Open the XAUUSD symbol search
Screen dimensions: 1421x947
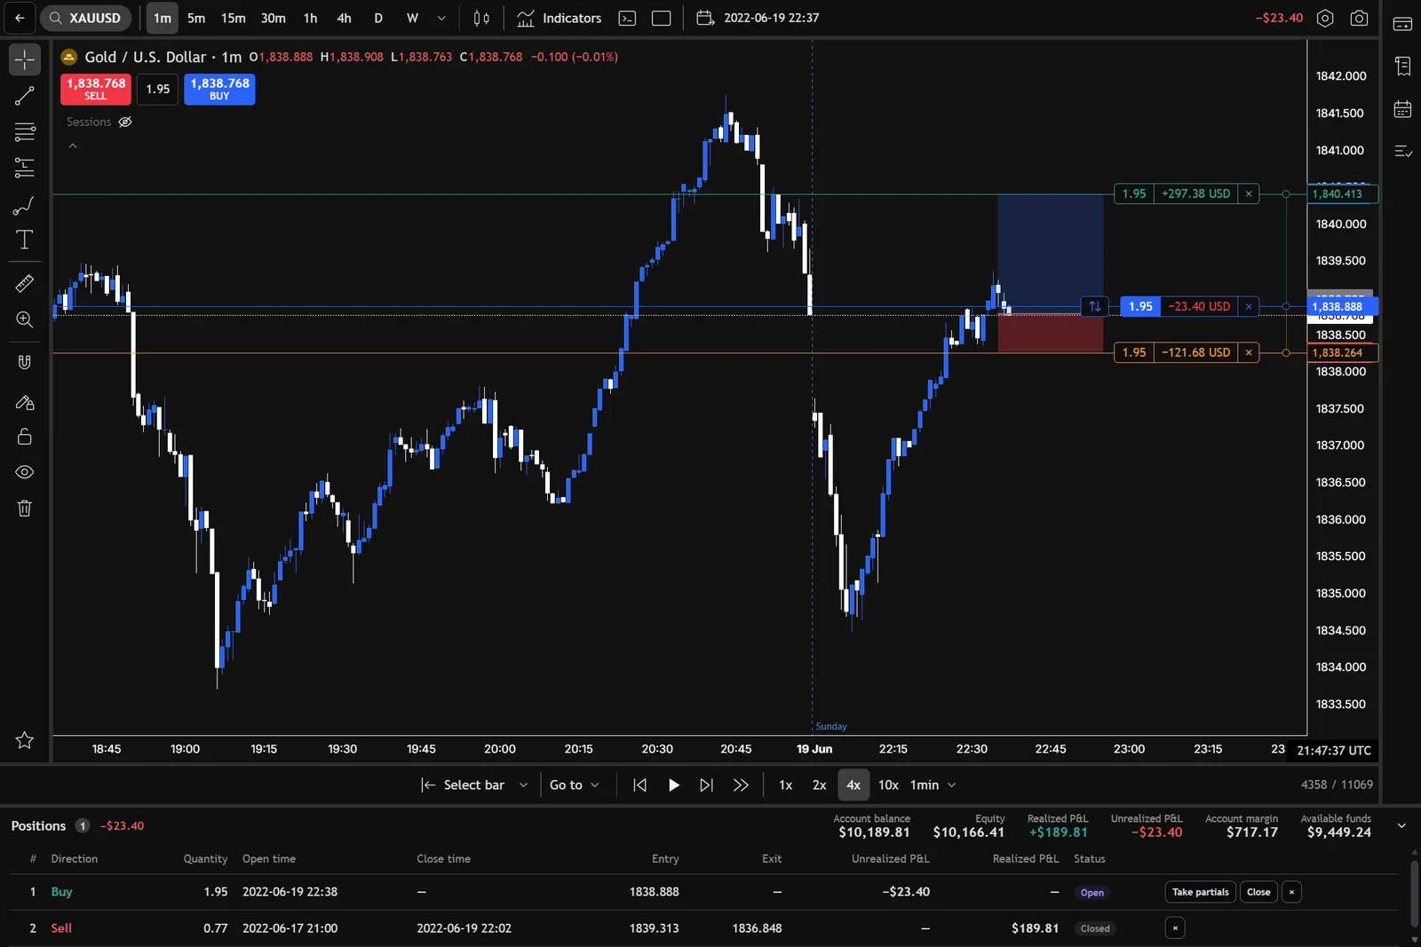click(x=85, y=18)
